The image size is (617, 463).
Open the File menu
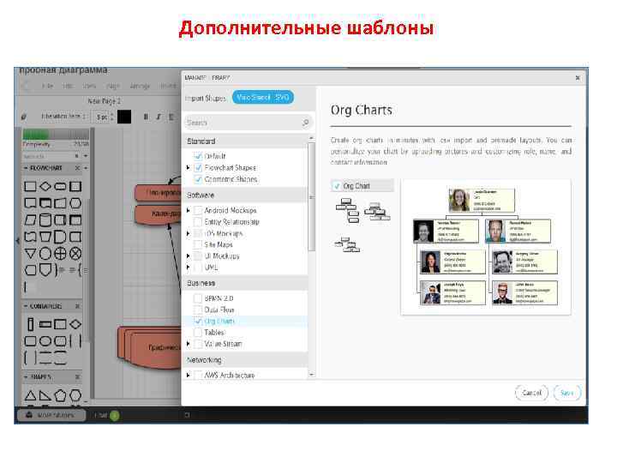(47, 86)
